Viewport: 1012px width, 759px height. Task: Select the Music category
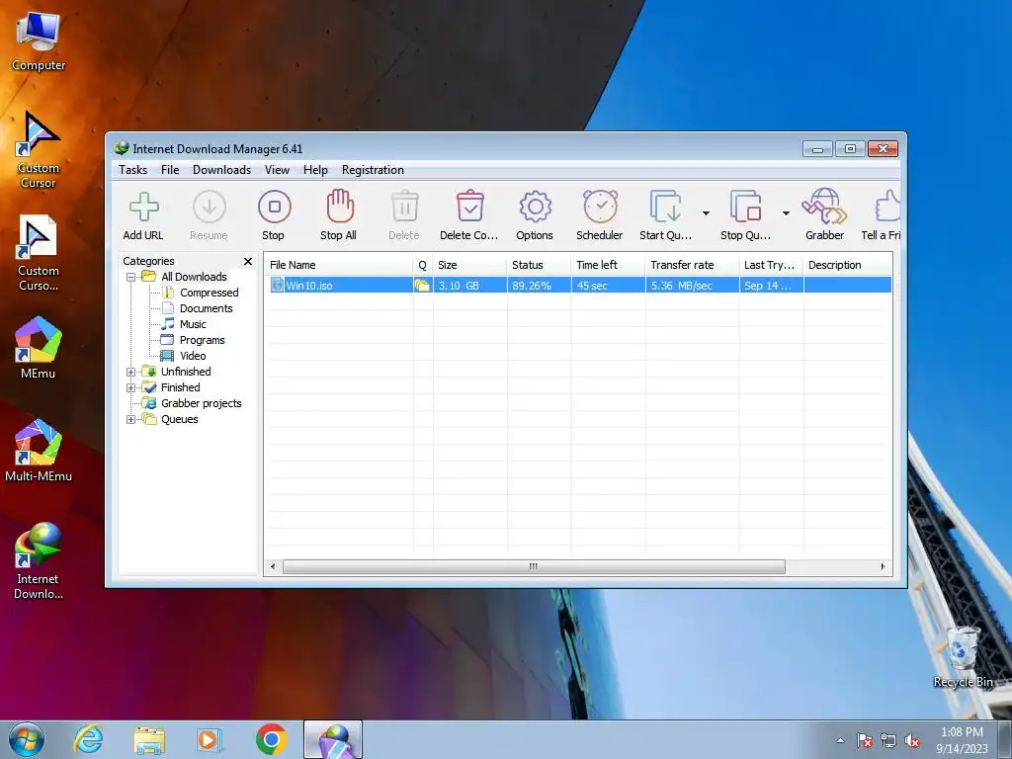pos(193,324)
